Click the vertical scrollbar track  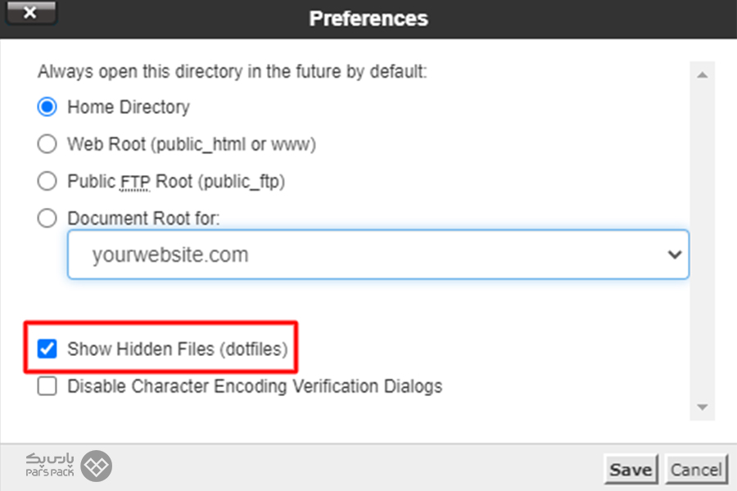pos(701,245)
